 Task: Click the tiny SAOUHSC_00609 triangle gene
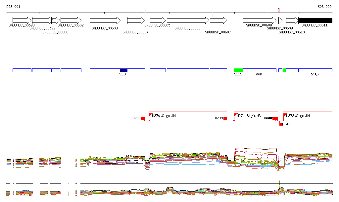pyautogui.click(x=280, y=20)
